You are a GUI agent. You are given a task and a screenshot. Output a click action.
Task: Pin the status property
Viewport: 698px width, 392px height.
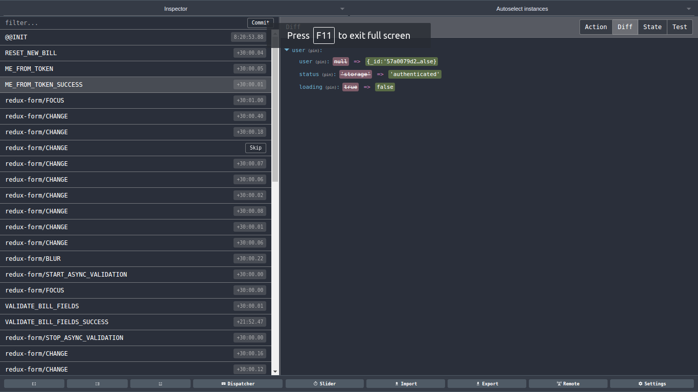click(329, 75)
